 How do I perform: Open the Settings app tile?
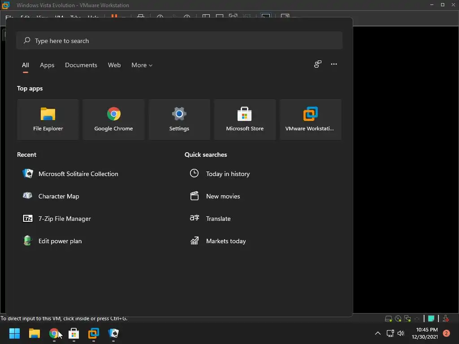click(x=179, y=119)
